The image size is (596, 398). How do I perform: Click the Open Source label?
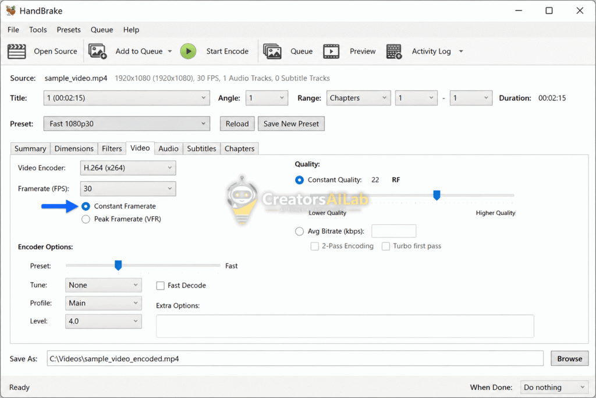[55, 51]
